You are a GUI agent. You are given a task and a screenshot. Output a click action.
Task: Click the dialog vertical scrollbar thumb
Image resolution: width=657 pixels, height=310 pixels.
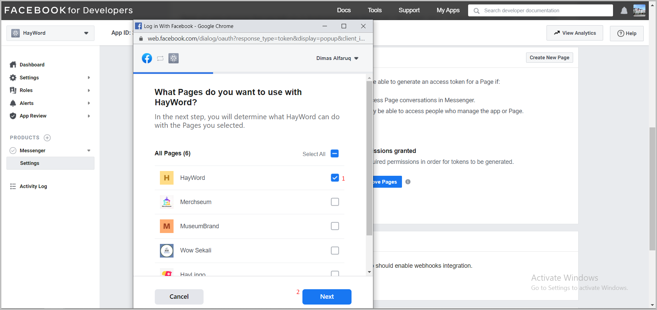[369, 158]
